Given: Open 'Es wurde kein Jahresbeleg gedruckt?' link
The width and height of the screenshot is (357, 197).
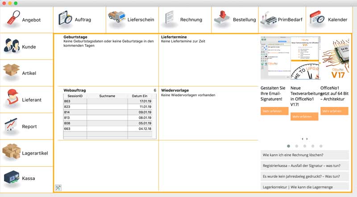Looking at the screenshot, I should tap(305, 176).
